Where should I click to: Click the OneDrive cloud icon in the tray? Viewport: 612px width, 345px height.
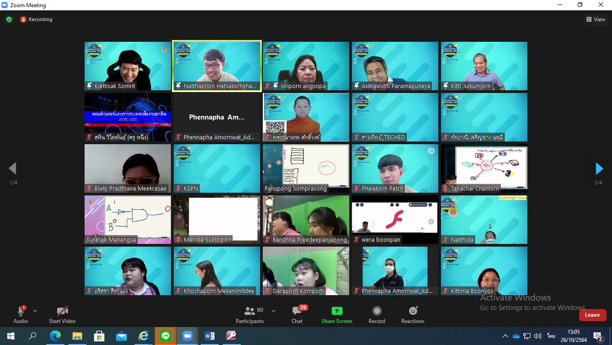516,336
